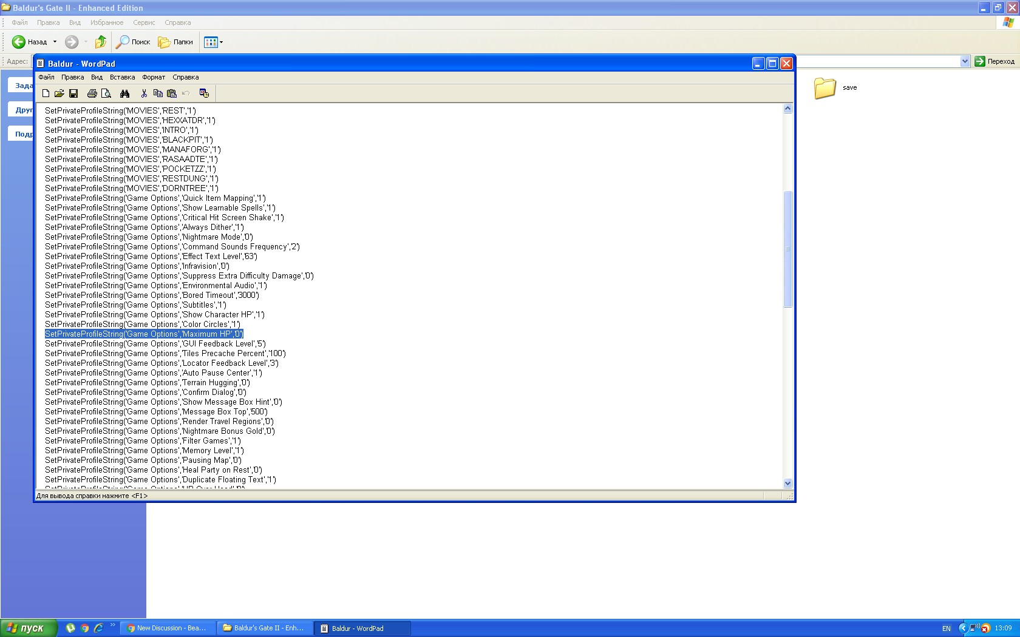Click the highlighted 'Maximum HP' line
The image size is (1020, 637).
[144, 334]
